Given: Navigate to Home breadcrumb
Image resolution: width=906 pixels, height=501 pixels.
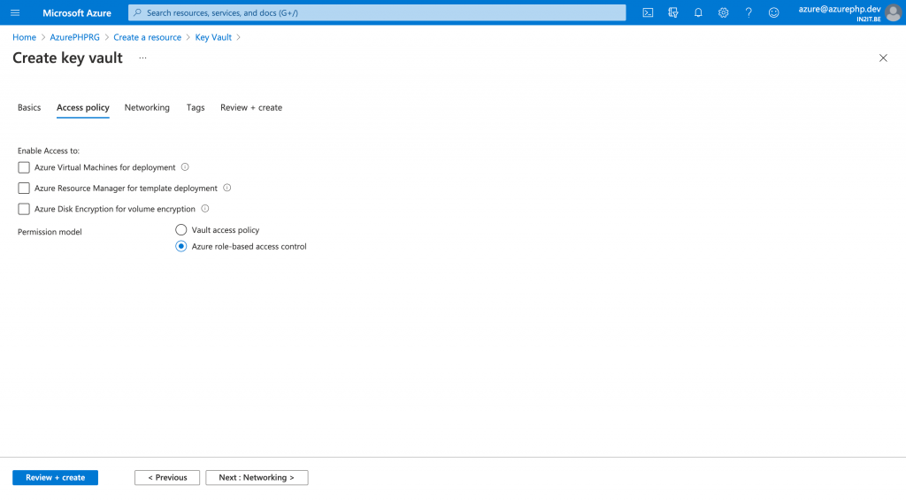Looking at the screenshot, I should (24, 37).
